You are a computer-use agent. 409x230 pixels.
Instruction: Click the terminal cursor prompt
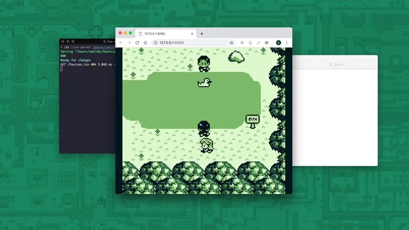61,68
